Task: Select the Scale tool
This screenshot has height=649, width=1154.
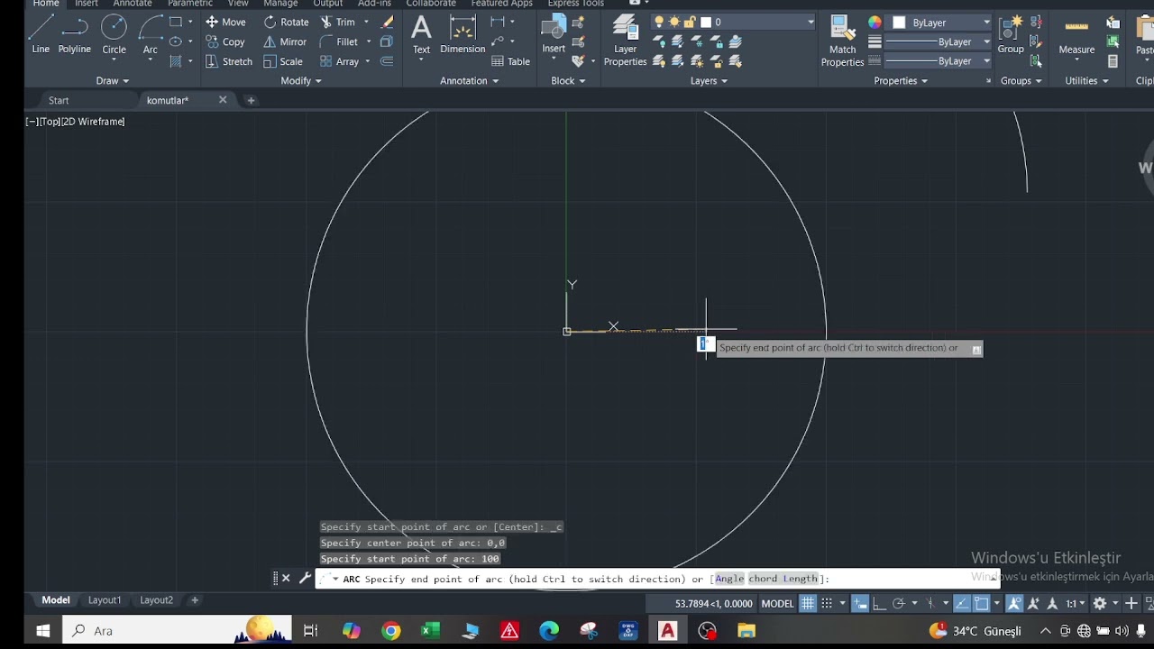Action: [x=283, y=61]
